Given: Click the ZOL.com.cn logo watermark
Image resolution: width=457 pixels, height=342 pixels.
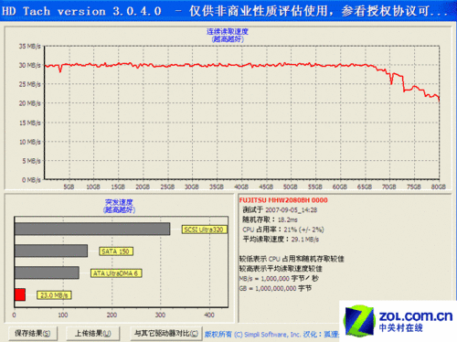Looking at the screenshot, I should [399, 321].
